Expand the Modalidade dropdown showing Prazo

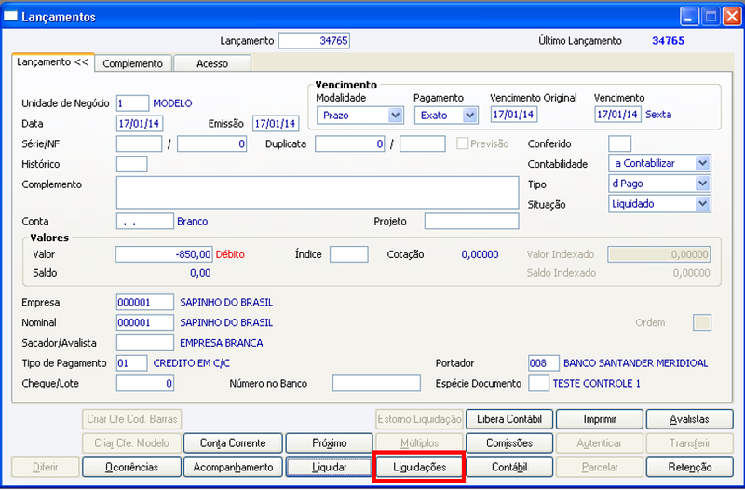click(x=395, y=115)
